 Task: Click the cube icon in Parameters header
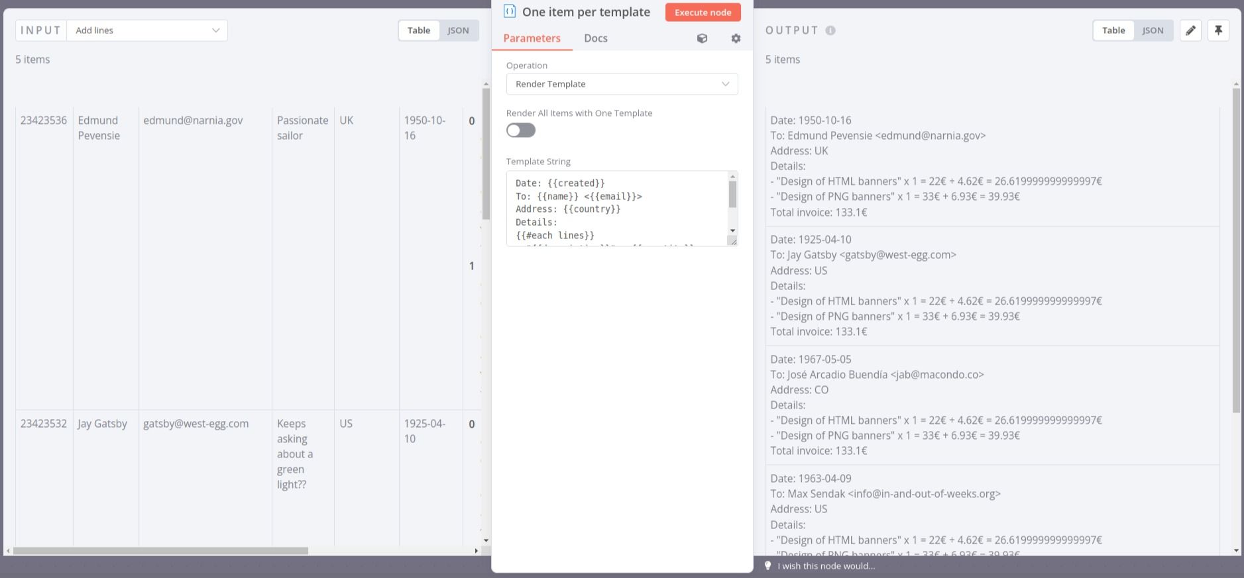coord(702,38)
